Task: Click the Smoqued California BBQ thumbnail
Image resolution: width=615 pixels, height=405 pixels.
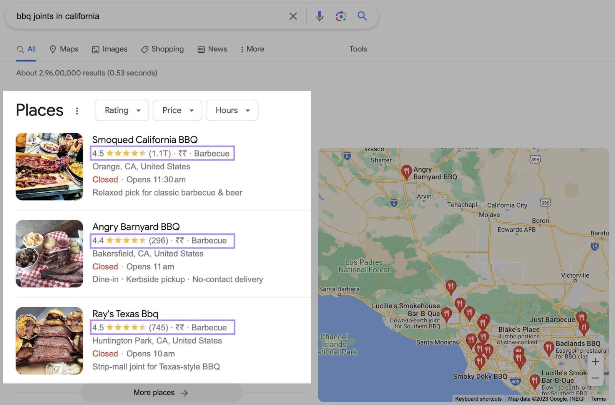Action: pos(49,166)
